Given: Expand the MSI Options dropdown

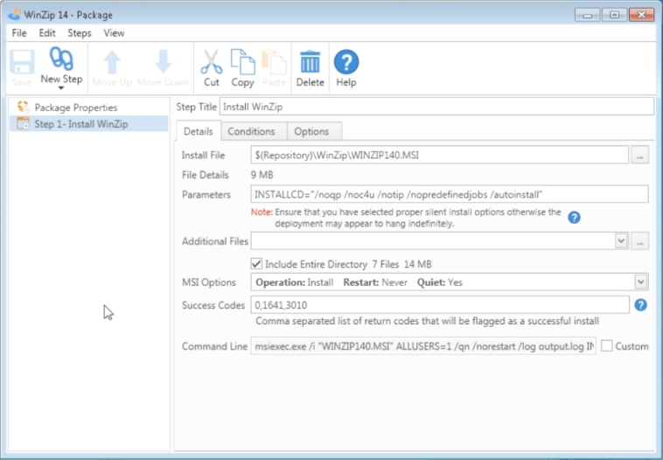Looking at the screenshot, I should point(640,282).
